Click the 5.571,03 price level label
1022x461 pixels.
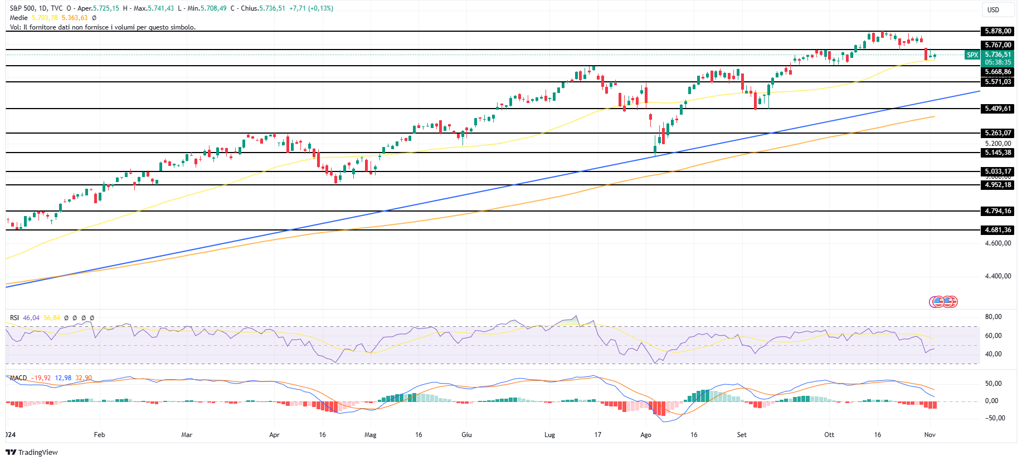click(x=997, y=82)
